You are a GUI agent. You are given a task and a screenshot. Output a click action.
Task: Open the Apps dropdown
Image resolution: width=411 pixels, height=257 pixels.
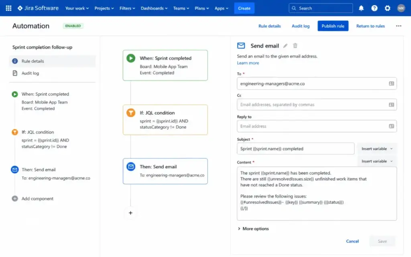[x=221, y=8]
